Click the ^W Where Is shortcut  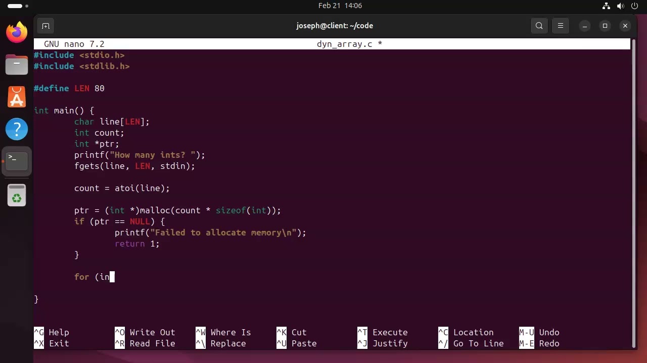coord(223,332)
